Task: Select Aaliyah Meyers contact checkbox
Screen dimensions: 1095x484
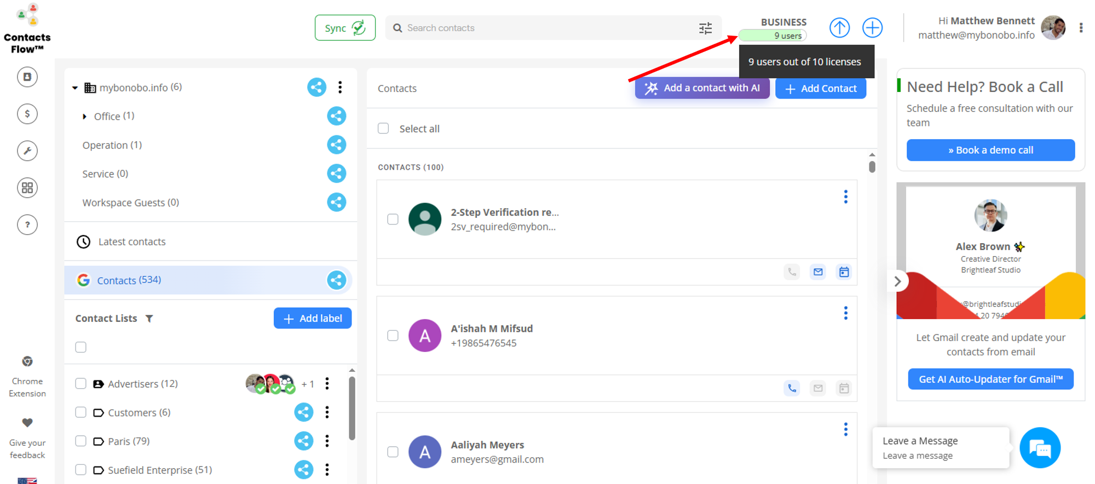Action: pyautogui.click(x=393, y=452)
